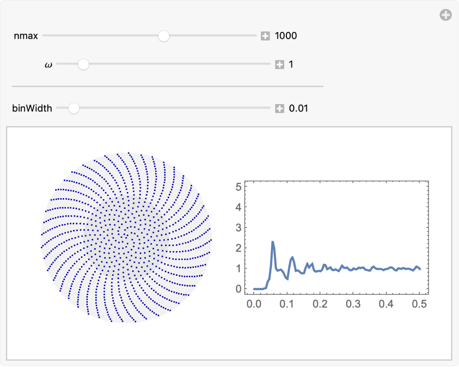Expand the ω slider's plus button controls

(x=280, y=65)
